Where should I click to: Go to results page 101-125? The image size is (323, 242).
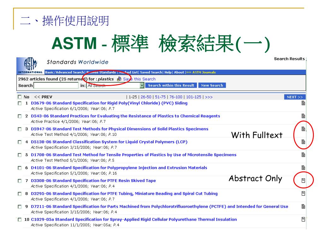(194, 97)
